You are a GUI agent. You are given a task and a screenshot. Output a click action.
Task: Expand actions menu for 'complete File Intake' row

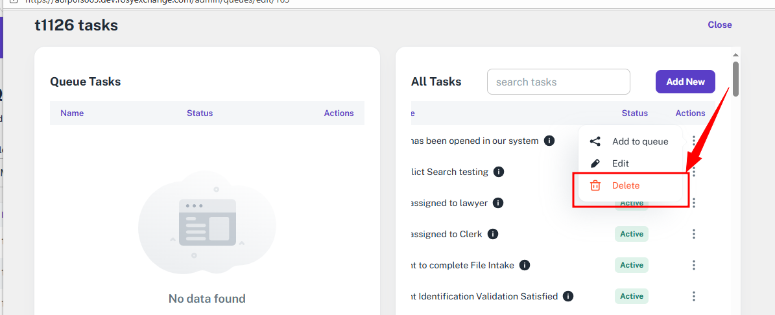[694, 265]
